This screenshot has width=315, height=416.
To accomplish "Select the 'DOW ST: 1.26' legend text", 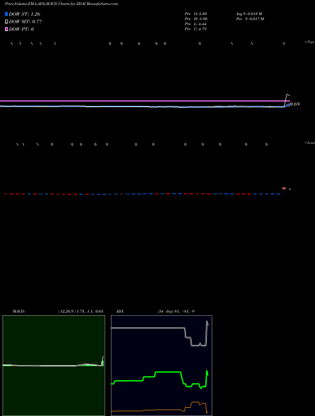I will pyautogui.click(x=25, y=14).
